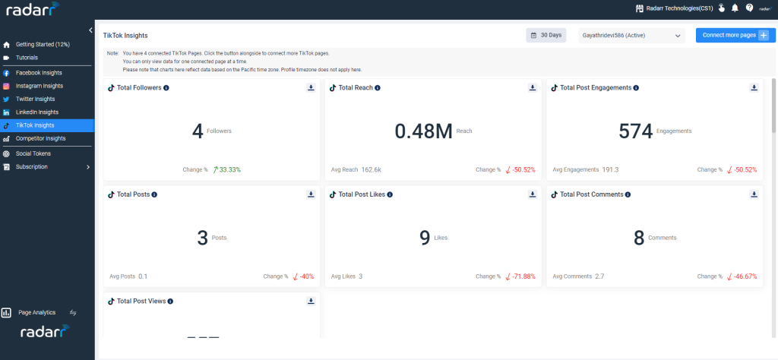The image size is (778, 360).
Task: Click the Twitter bird icon in sidebar
Action: pyautogui.click(x=6, y=99)
